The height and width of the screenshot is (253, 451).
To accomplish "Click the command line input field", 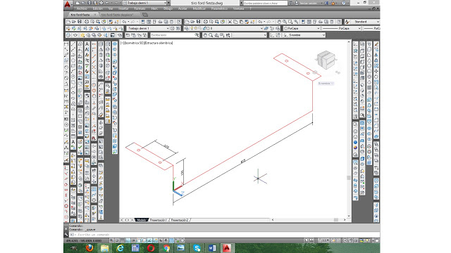I will coord(224,235).
